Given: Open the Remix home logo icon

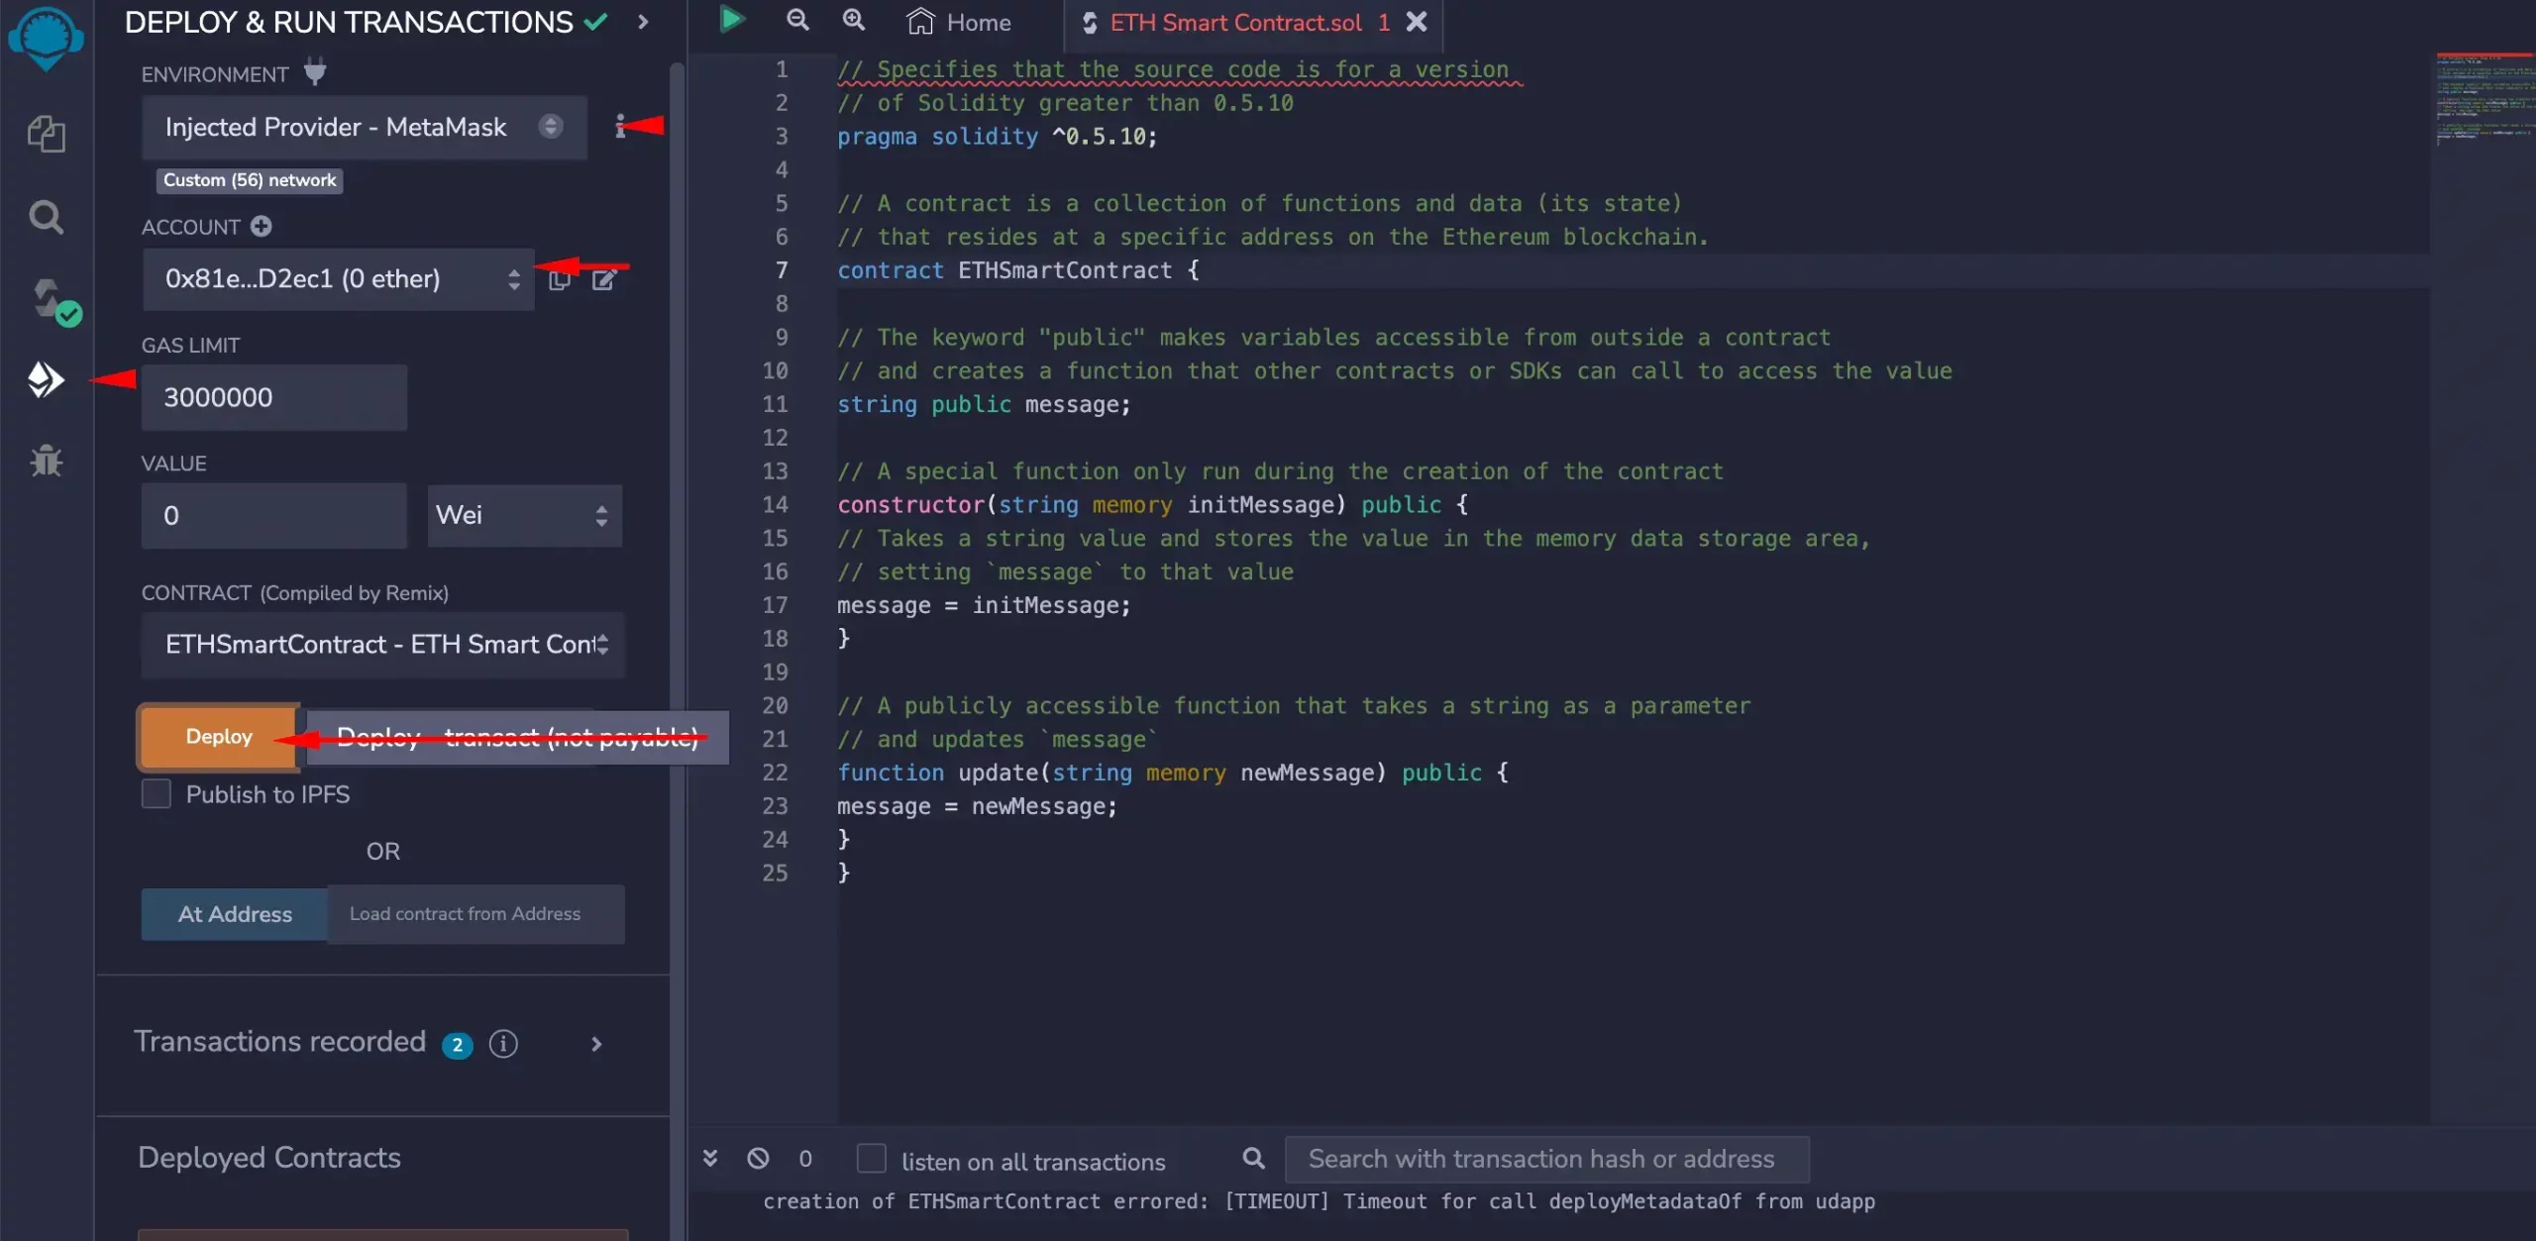Looking at the screenshot, I should tap(46, 38).
